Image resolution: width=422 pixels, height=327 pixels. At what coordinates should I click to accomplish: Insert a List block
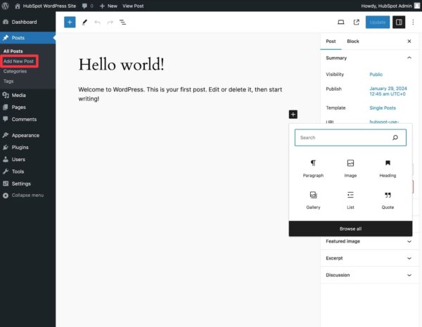350,195
